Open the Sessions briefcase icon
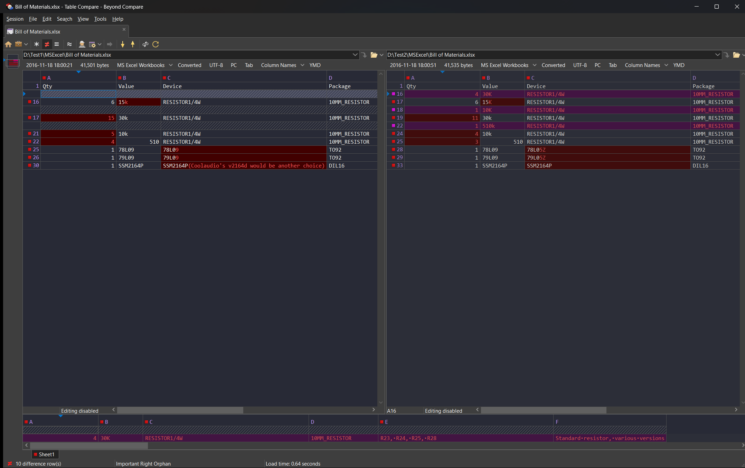This screenshot has height=468, width=745. pos(18,44)
